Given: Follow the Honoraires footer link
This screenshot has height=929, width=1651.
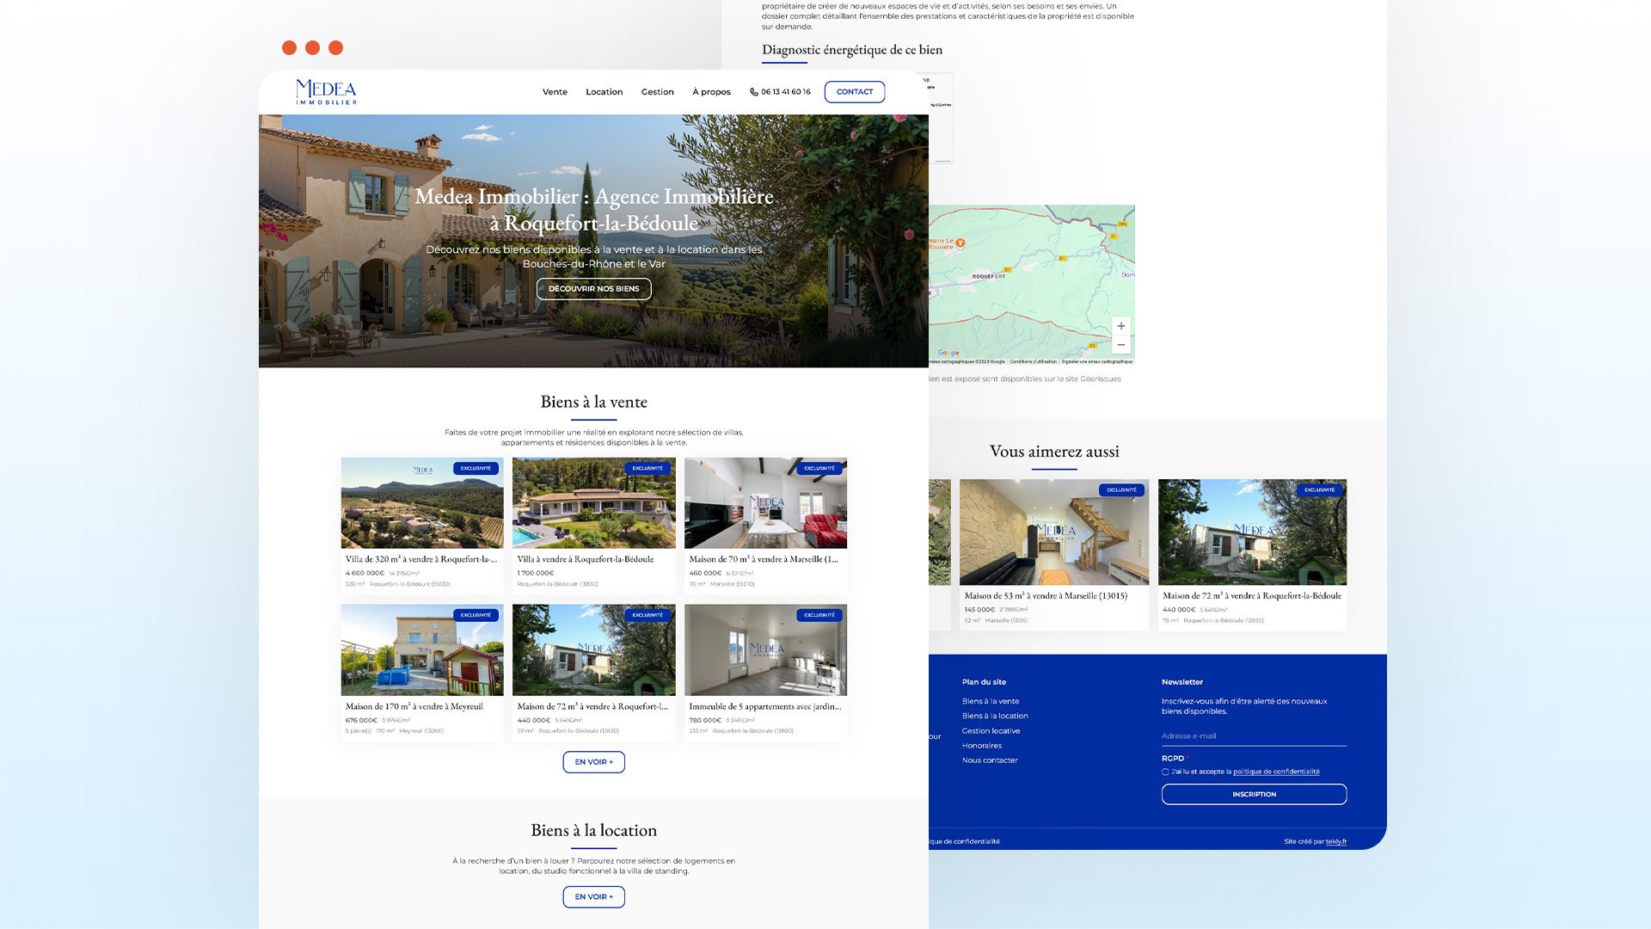Looking at the screenshot, I should 981,746.
